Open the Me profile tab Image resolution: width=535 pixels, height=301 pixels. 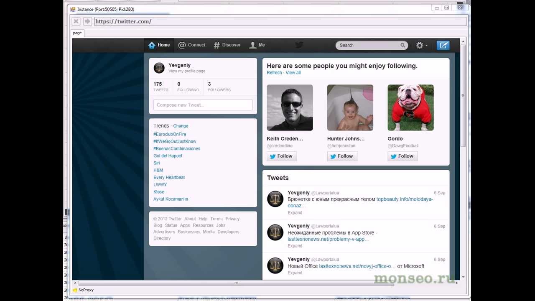[257, 45]
